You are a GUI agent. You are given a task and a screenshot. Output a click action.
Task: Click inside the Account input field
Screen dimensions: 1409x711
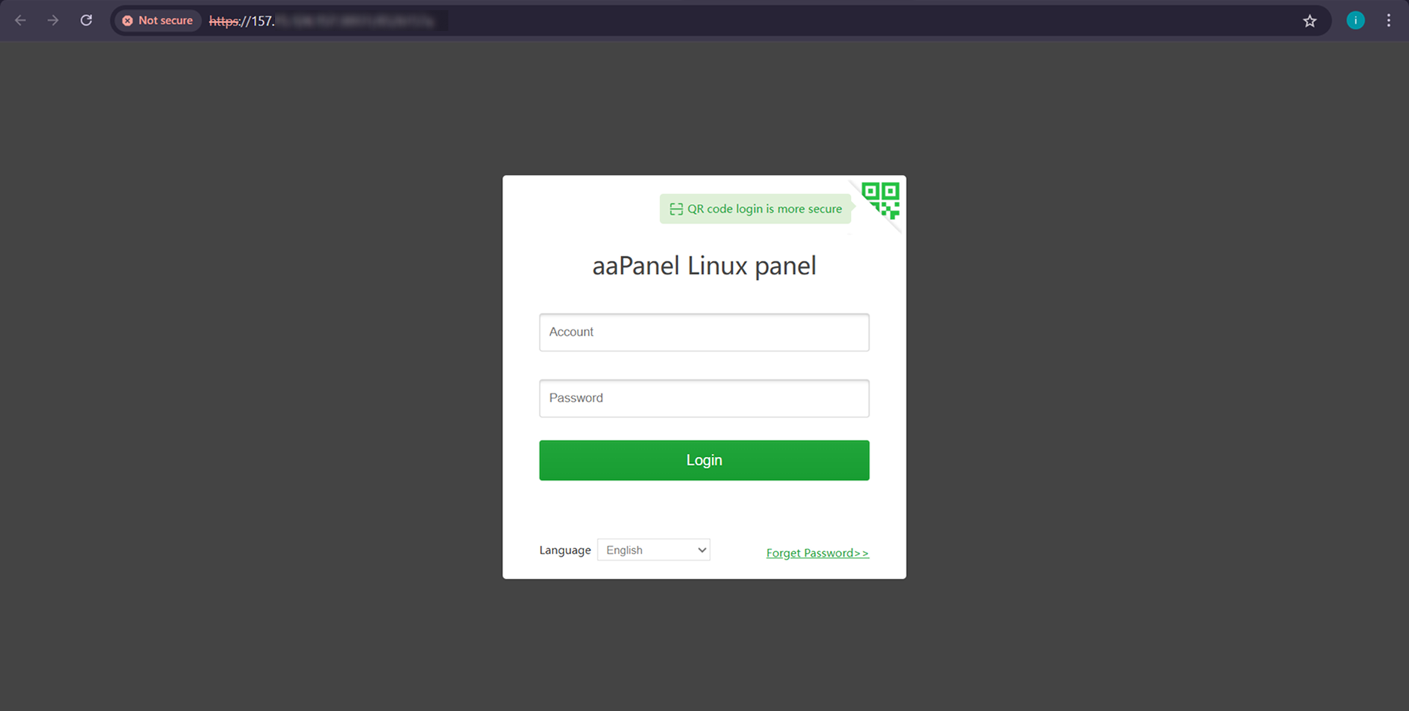point(703,332)
